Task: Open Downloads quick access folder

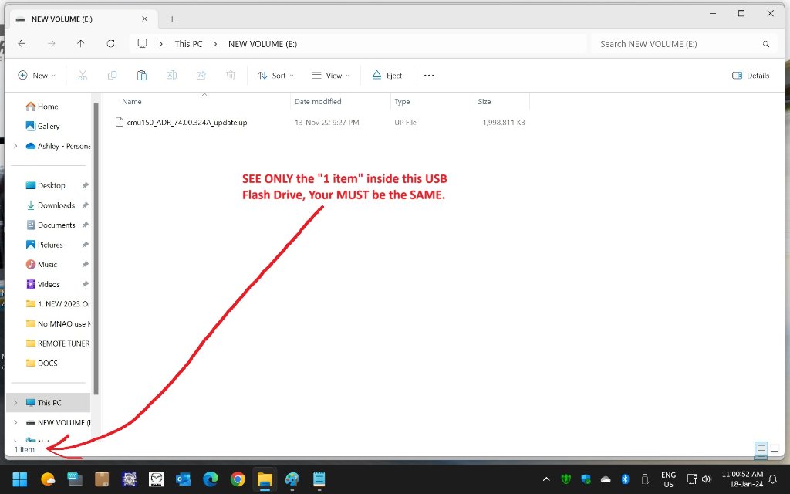Action: [52, 205]
